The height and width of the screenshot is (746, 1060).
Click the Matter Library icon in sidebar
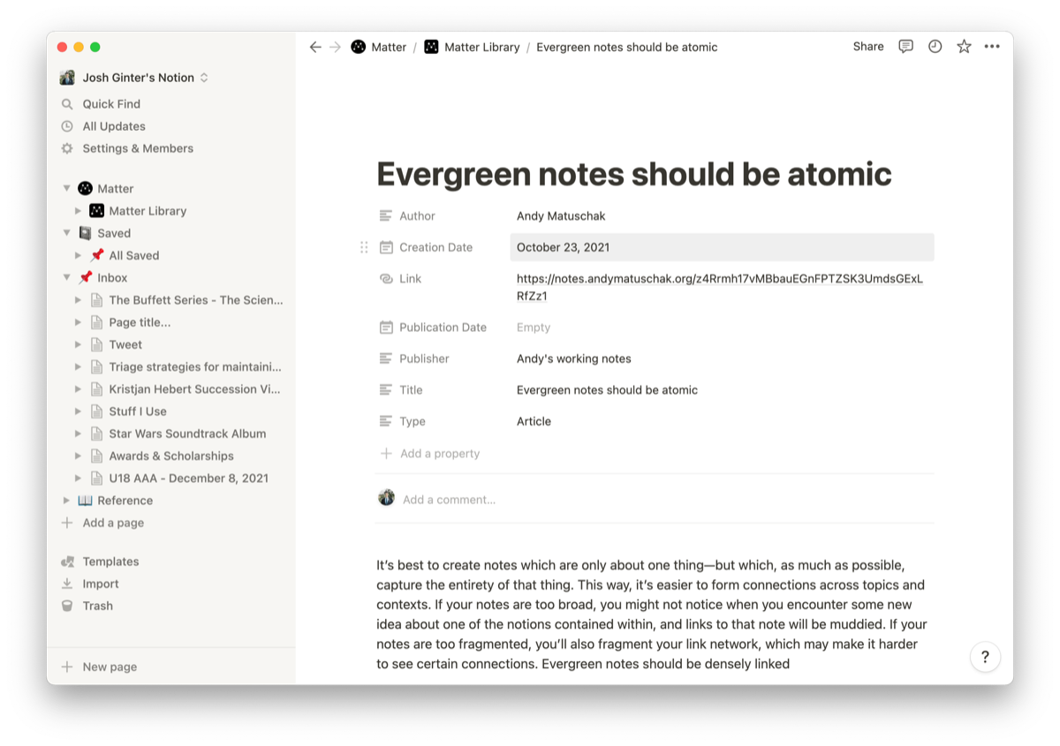(97, 211)
